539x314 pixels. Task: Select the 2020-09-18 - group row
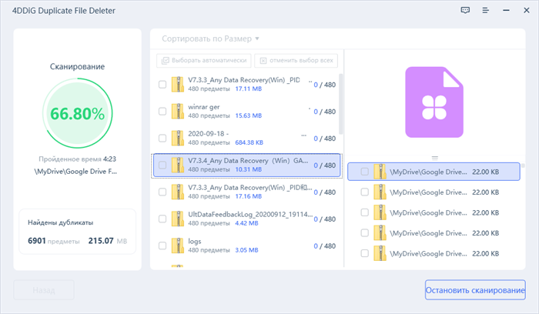(247, 138)
